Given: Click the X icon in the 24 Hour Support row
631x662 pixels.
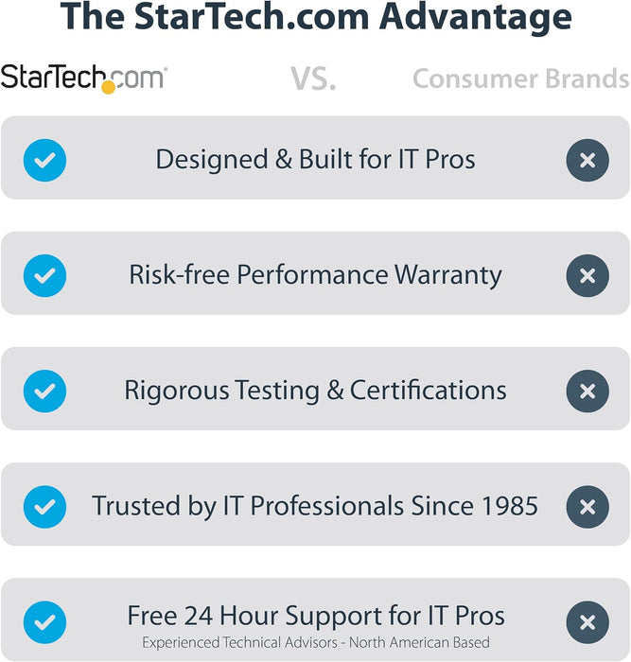Looking at the screenshot, I should coord(587,621).
